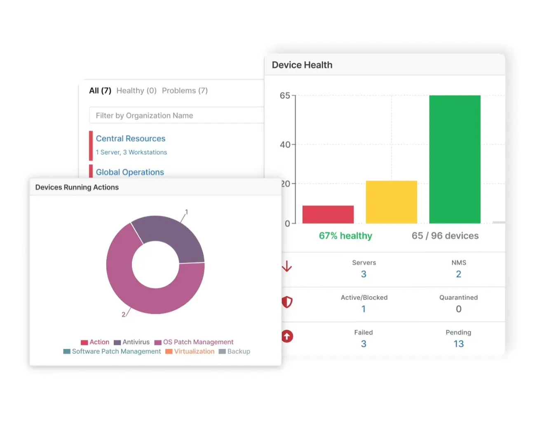
Task: Click the red shield antivirus icon
Action: (x=287, y=302)
